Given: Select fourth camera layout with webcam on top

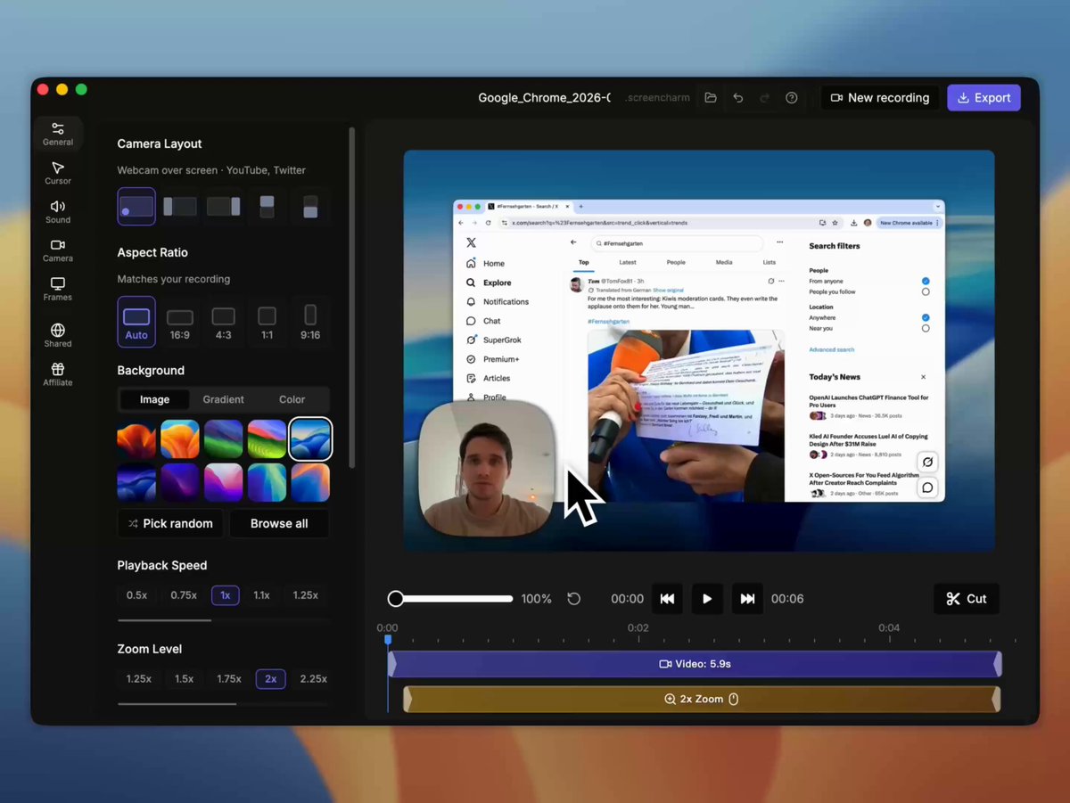Looking at the screenshot, I should click(267, 207).
